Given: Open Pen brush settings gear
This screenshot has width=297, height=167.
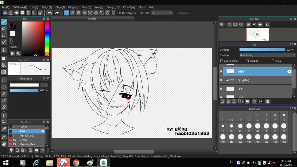Looking at the screenshot, I should (43, 131).
